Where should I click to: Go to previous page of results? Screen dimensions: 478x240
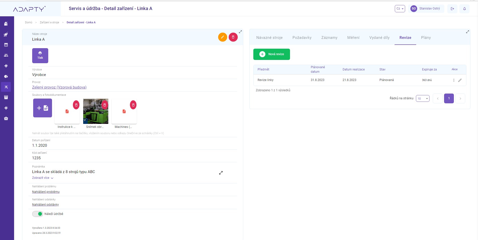click(438, 99)
